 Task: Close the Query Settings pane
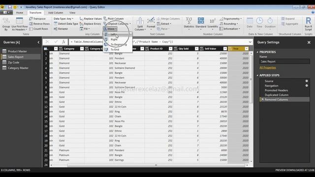(309, 42)
